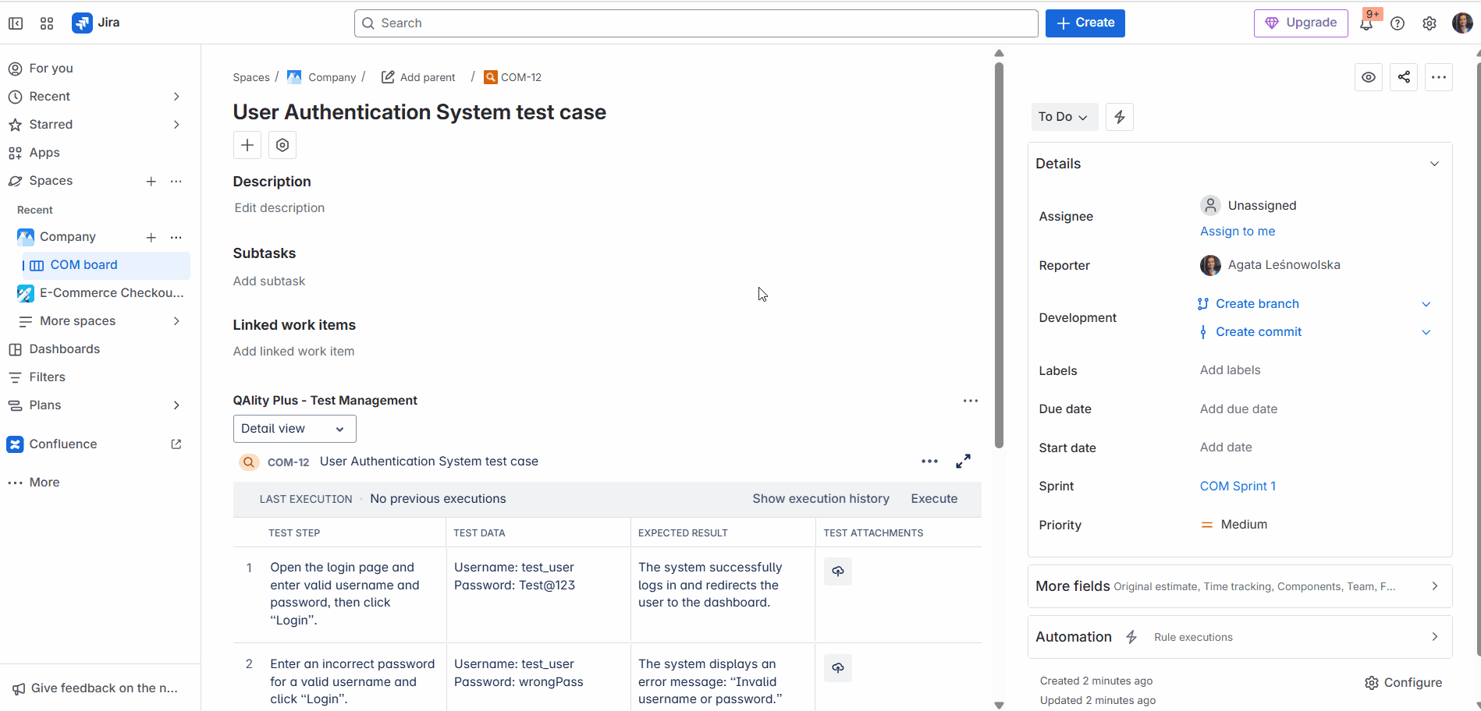Collapse the Details panel chevron
The image size is (1481, 711).
(1434, 164)
